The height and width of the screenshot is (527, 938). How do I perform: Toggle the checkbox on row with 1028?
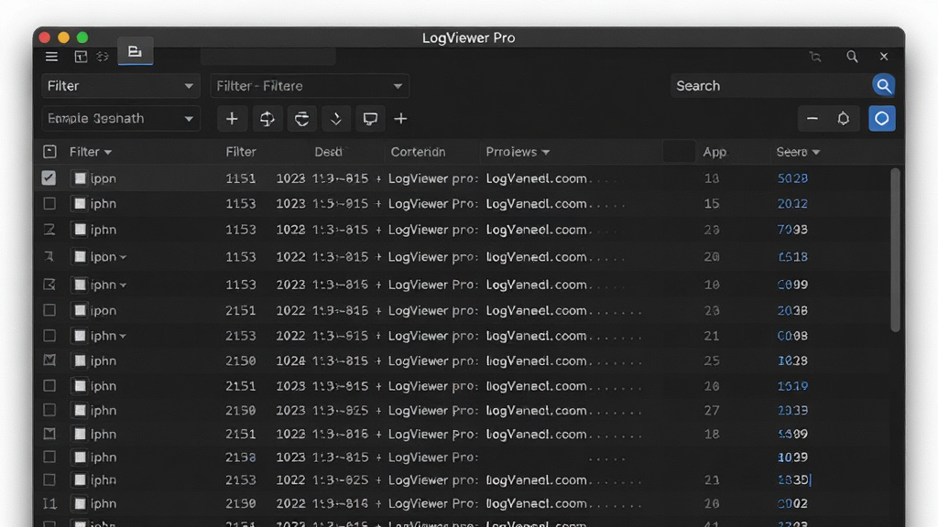coord(49,360)
